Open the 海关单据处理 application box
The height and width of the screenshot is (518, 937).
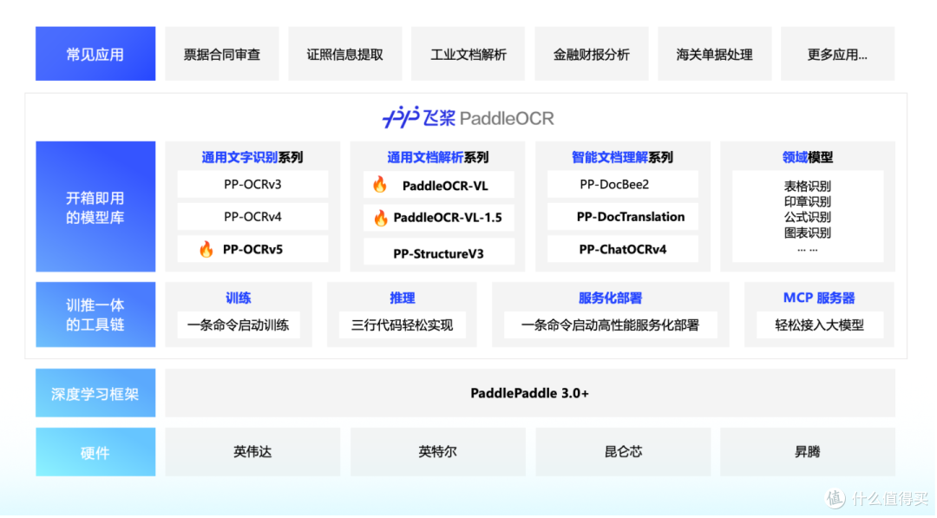[x=714, y=54]
